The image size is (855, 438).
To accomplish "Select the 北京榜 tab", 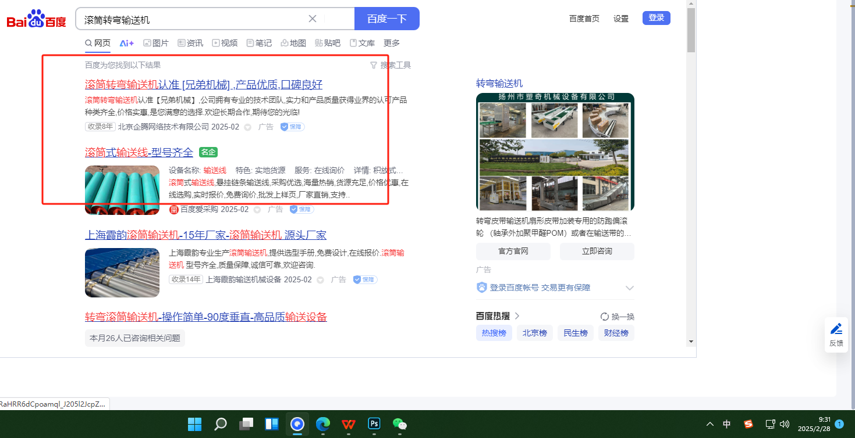I will tap(535, 333).
